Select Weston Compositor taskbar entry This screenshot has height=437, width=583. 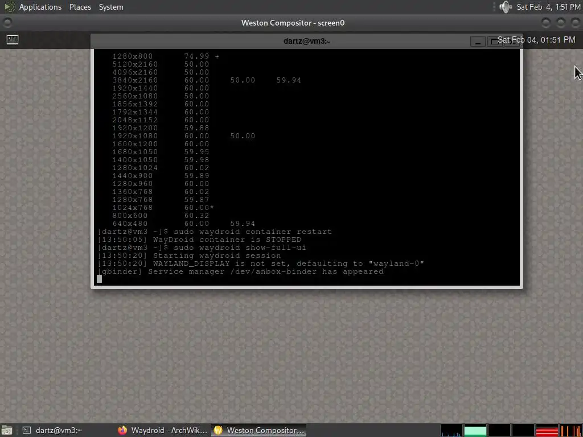(x=259, y=430)
